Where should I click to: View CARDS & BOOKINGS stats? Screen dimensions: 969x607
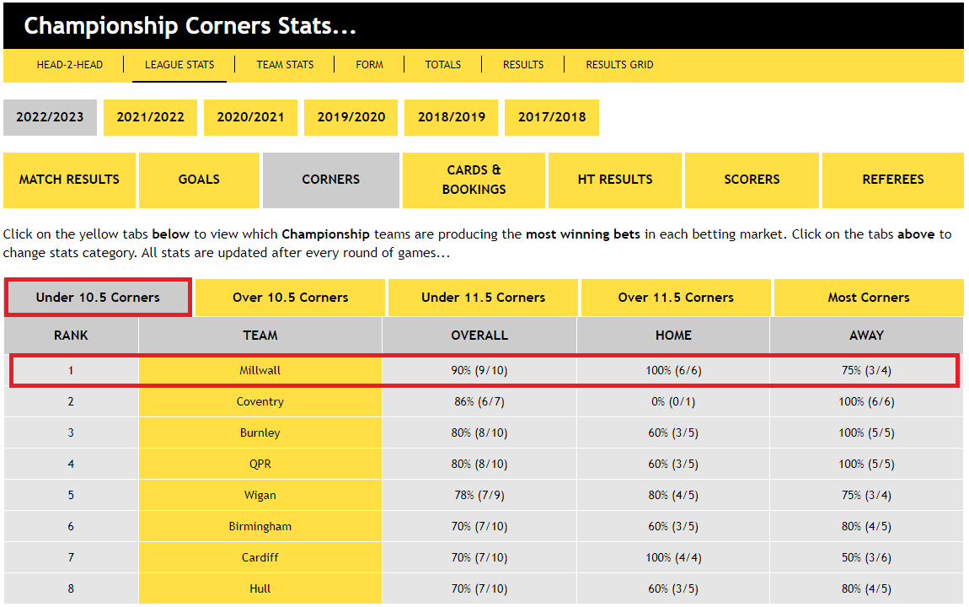[x=474, y=180]
